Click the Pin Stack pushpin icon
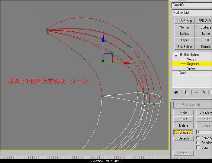This screenshot has width=212, height=163. click(176, 92)
